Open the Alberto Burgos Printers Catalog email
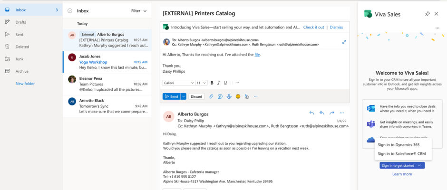 [x=107, y=40]
